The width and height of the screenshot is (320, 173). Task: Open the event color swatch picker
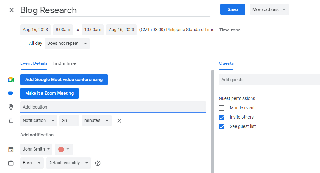pyautogui.click(x=64, y=149)
